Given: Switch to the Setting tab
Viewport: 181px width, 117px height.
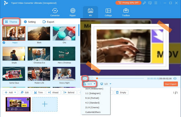Looking at the screenshot, I should (x=30, y=22).
